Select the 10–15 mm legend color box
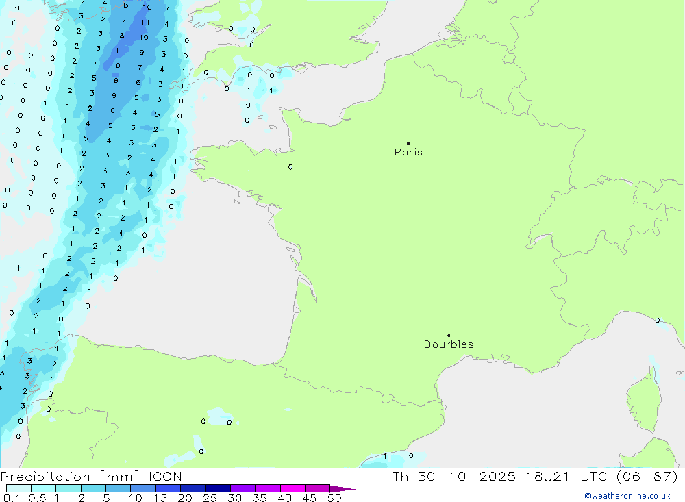The image size is (685, 502). coord(143,488)
